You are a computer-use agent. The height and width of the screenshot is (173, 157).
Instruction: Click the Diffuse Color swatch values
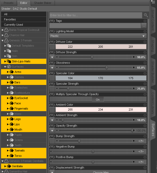click(101, 47)
